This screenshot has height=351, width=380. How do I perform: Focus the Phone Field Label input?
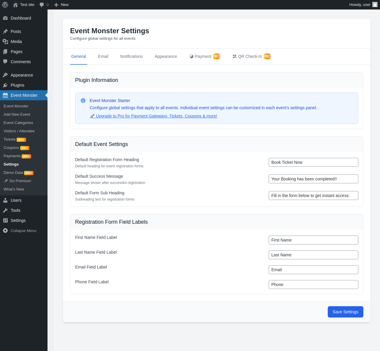coord(313,285)
